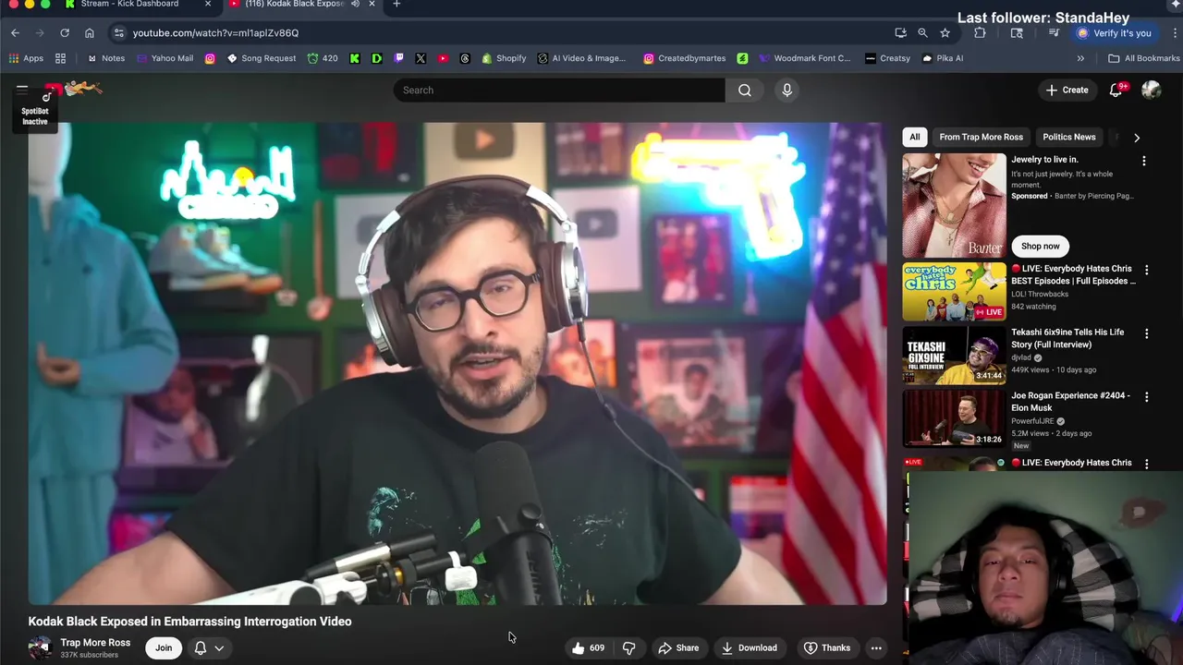
Task: Click the Trap More Ross channel avatar
Action: (x=40, y=647)
